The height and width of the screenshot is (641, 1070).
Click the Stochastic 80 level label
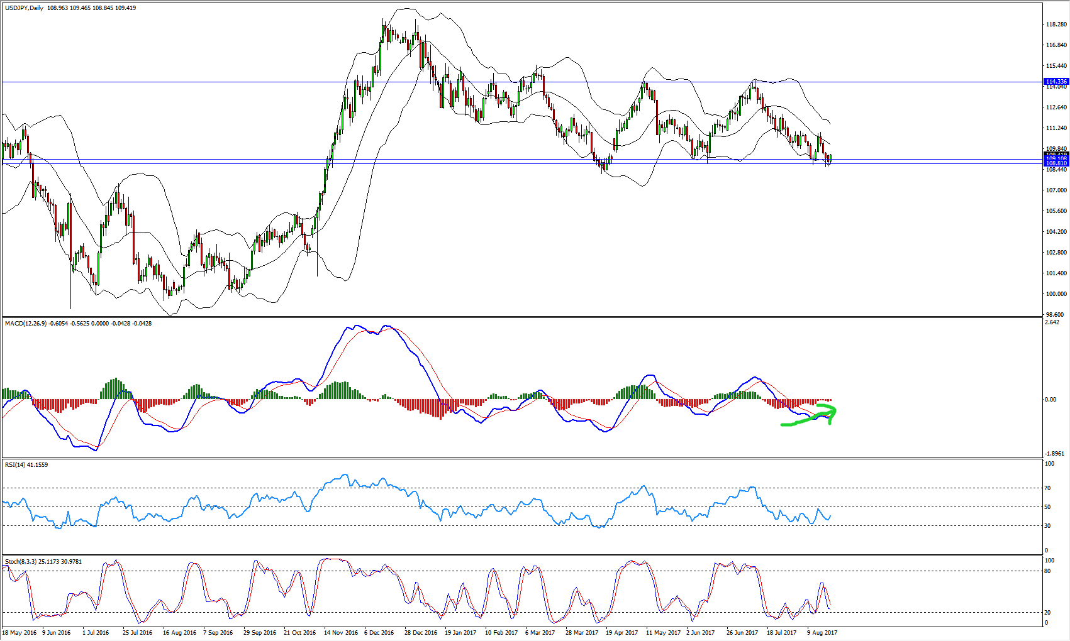click(1047, 571)
